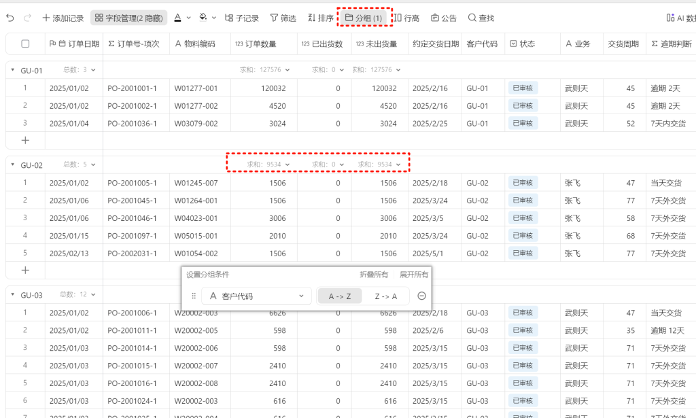
Task: Open the 筛选 filter tool
Action: click(x=283, y=18)
